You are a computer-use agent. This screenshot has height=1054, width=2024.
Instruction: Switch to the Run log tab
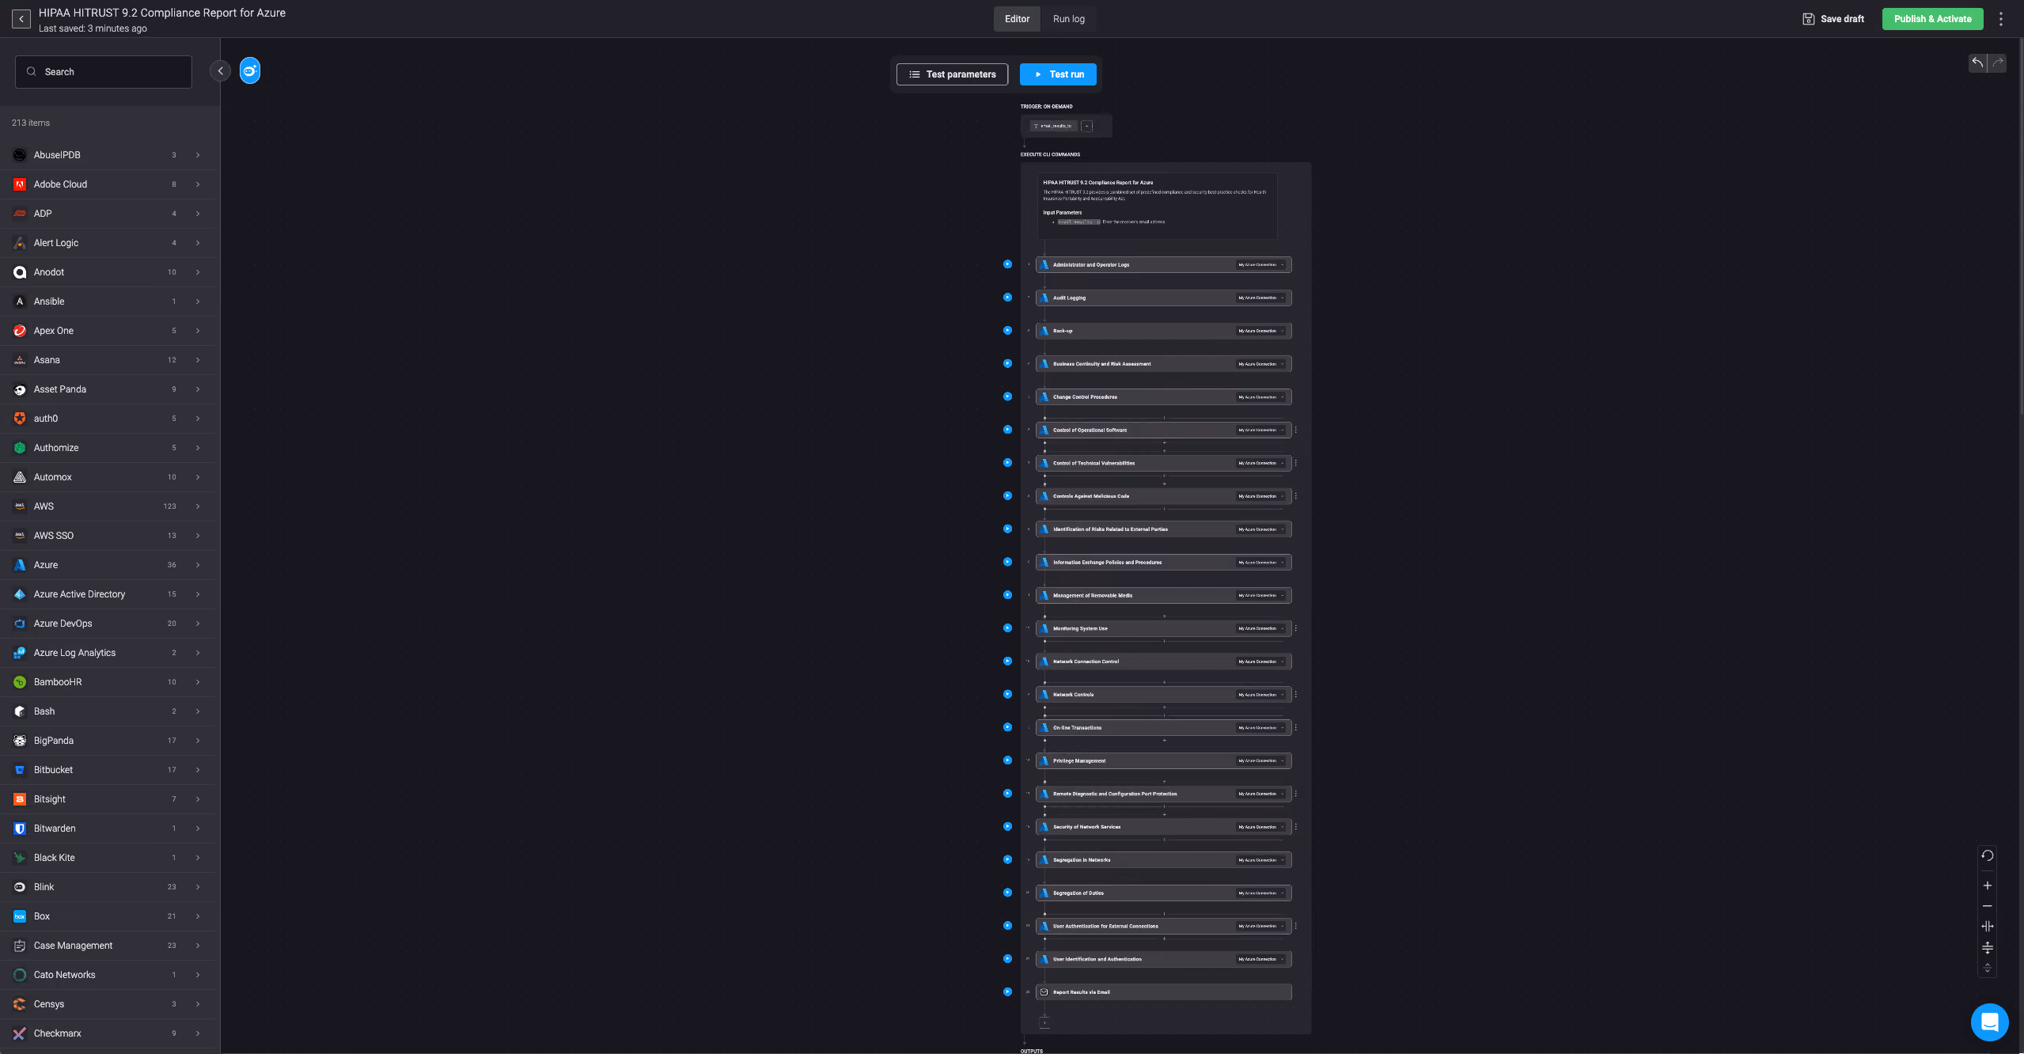click(x=1068, y=19)
